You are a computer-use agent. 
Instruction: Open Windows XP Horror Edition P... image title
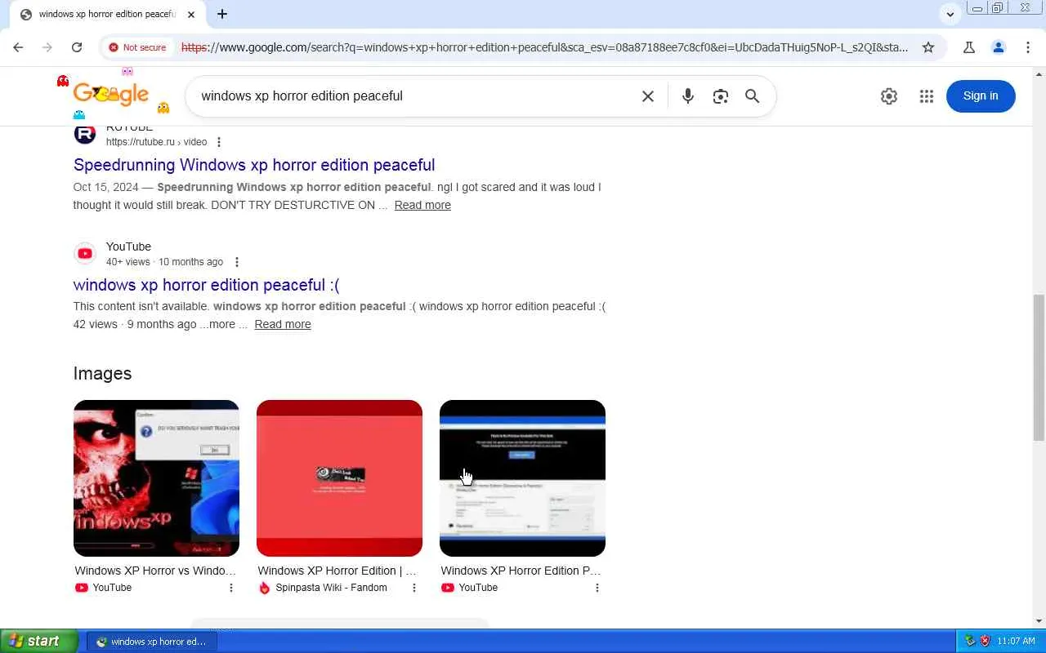coord(521,571)
